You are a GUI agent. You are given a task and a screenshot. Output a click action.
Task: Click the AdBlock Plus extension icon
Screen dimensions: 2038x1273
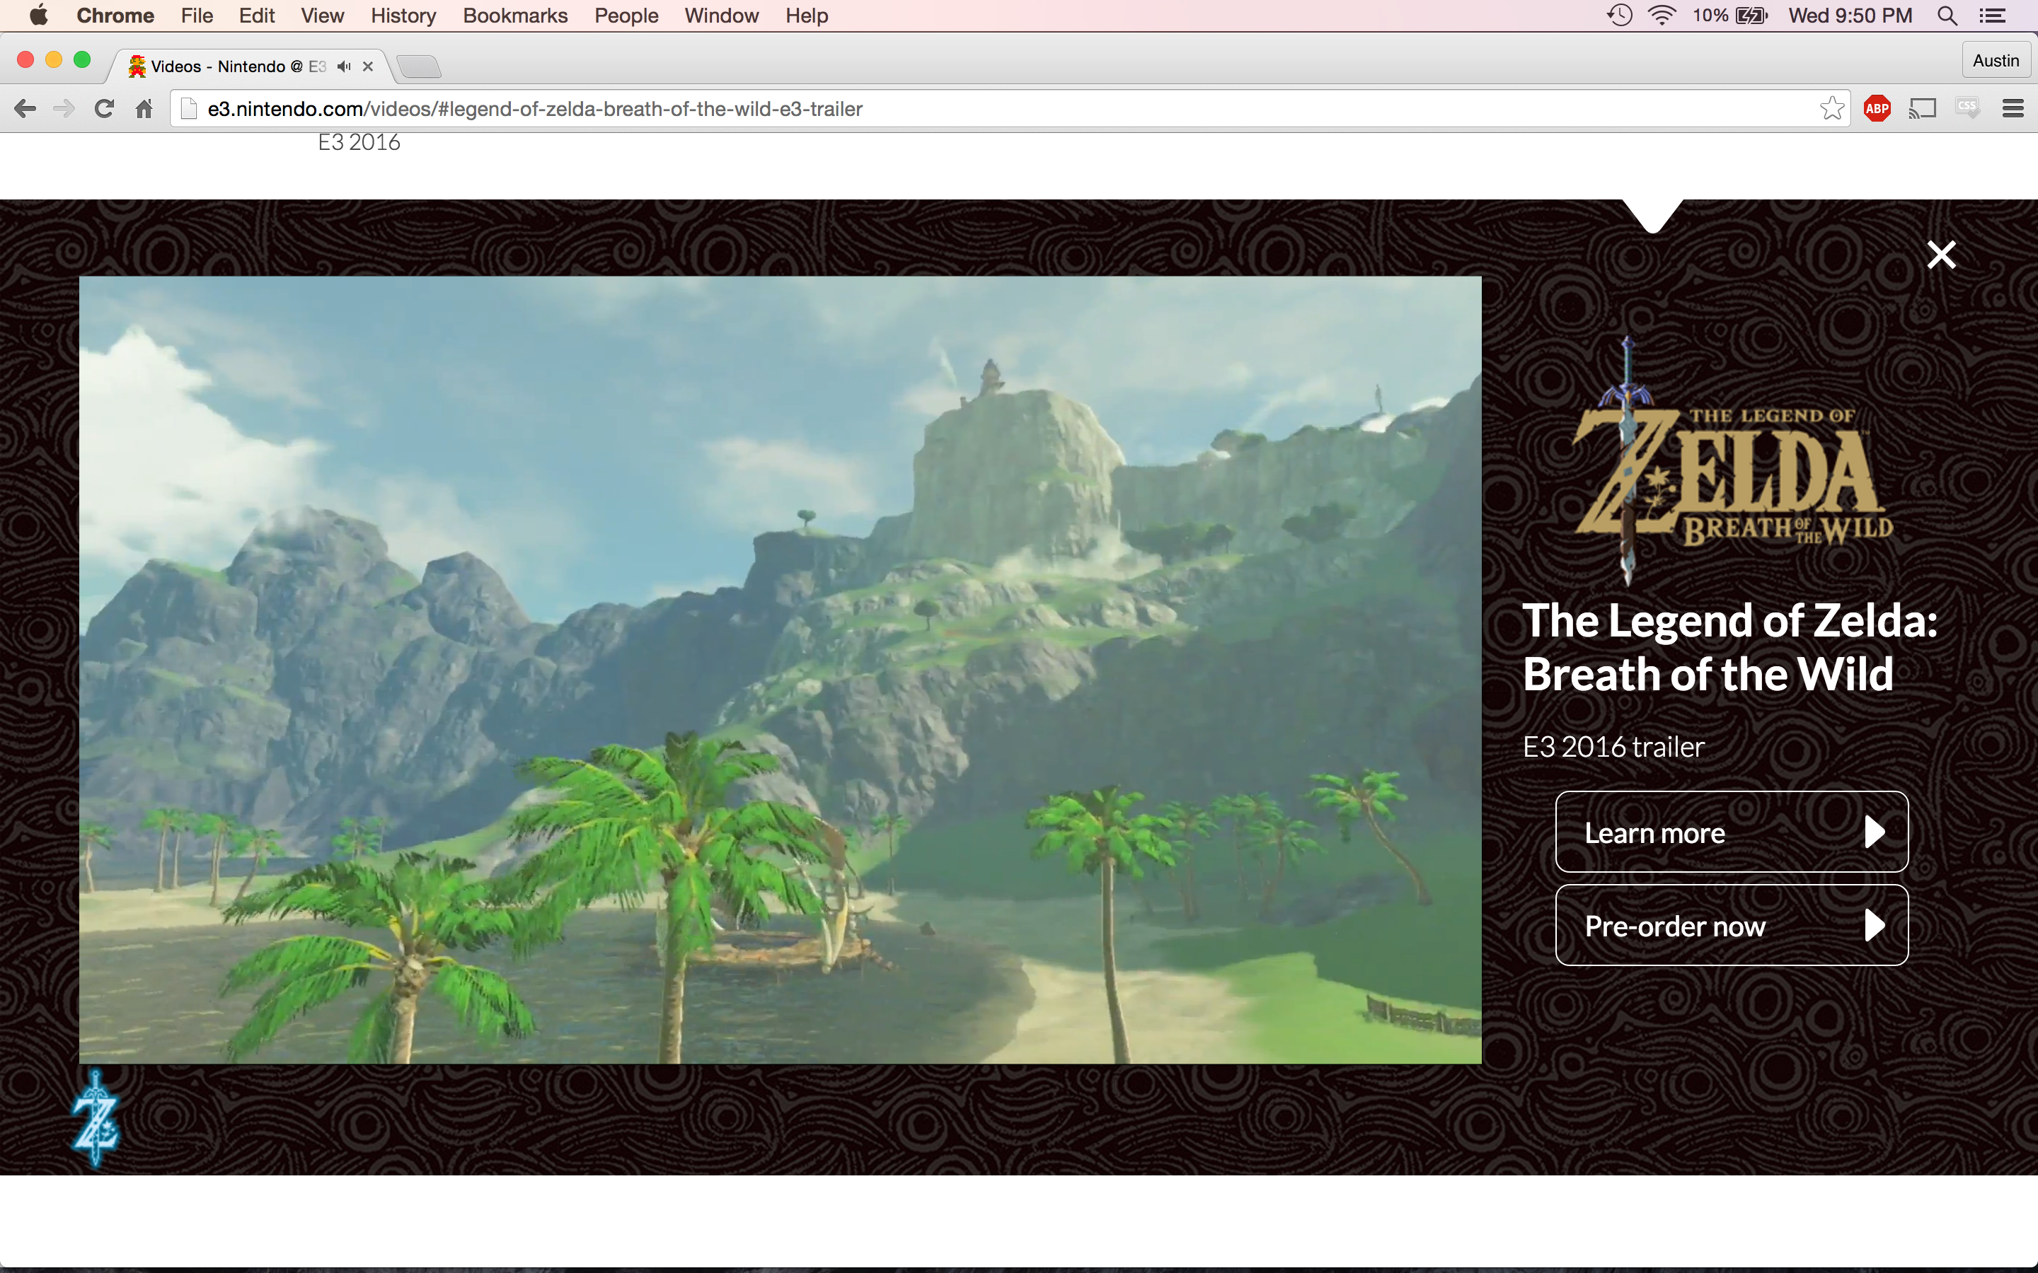[x=1877, y=109]
